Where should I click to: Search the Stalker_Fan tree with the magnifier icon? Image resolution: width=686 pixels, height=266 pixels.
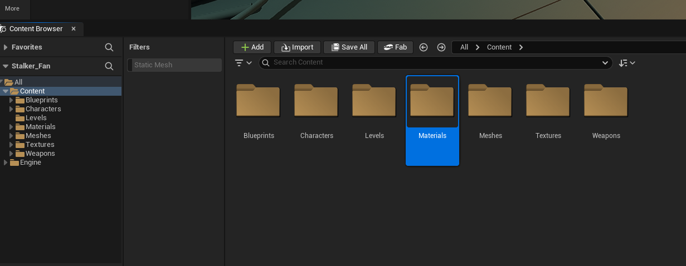pos(109,66)
